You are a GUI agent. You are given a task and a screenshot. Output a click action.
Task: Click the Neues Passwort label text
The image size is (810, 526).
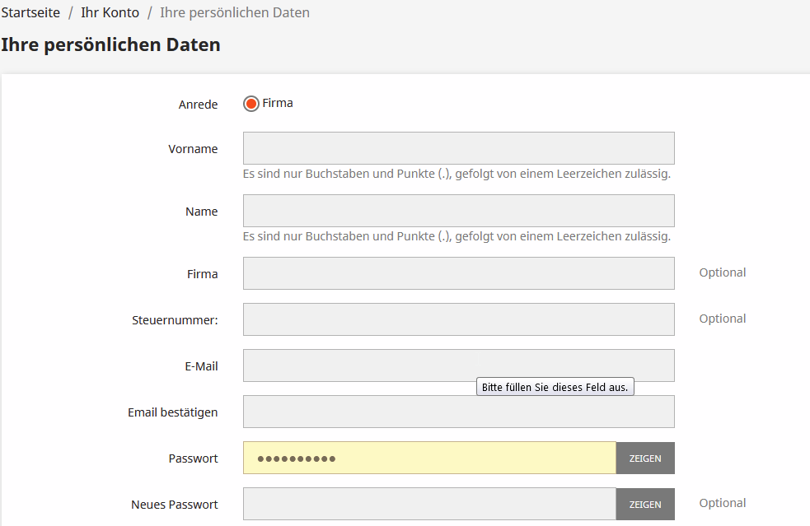(x=175, y=505)
